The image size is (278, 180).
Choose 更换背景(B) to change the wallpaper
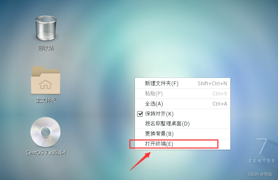pyautogui.click(x=183, y=134)
